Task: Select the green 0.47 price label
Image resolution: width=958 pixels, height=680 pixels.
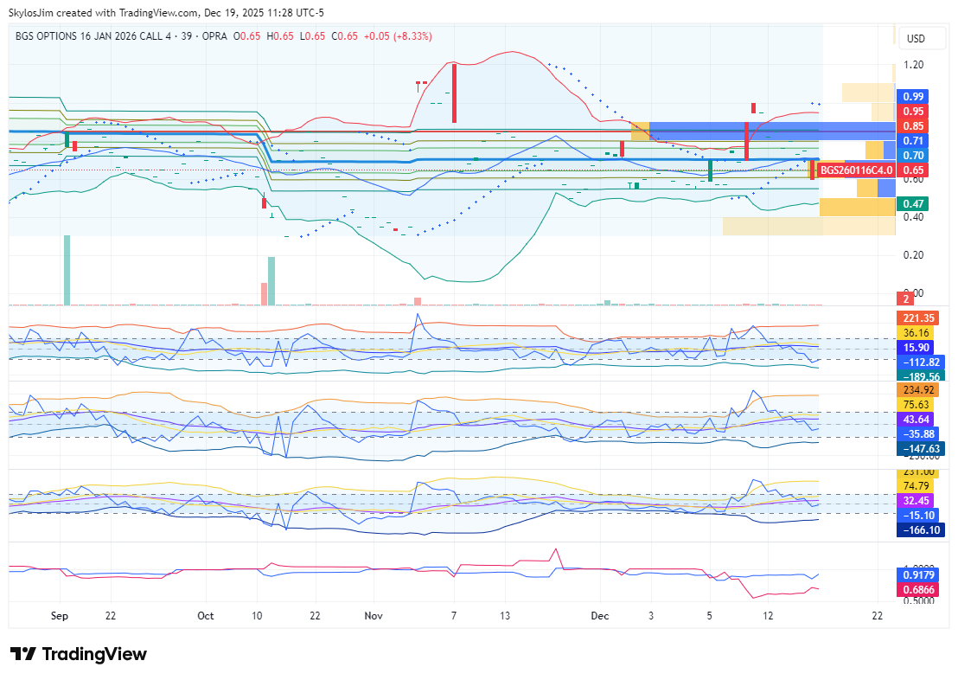Action: pyautogui.click(x=913, y=204)
